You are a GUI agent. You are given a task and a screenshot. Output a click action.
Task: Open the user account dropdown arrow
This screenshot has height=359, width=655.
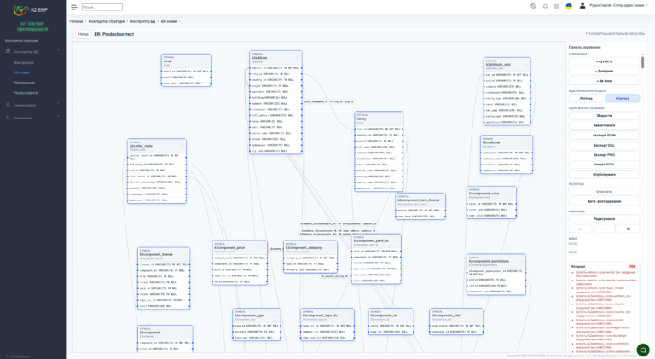647,6
